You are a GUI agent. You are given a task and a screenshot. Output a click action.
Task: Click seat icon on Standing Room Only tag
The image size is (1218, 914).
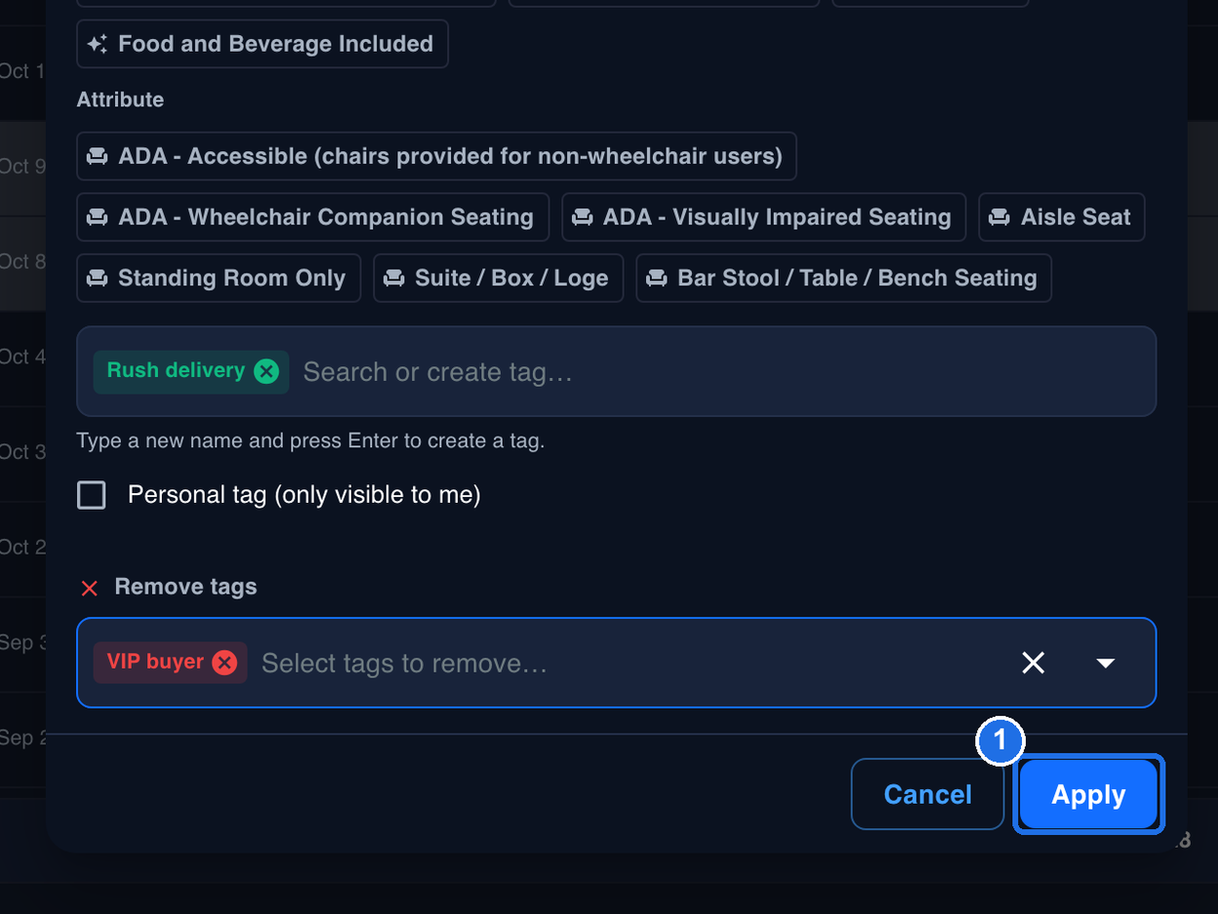tap(98, 278)
